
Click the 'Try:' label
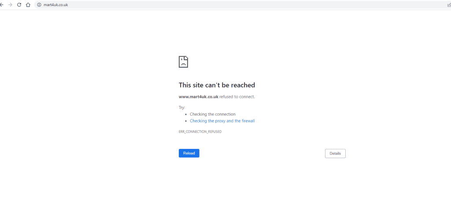182,107
